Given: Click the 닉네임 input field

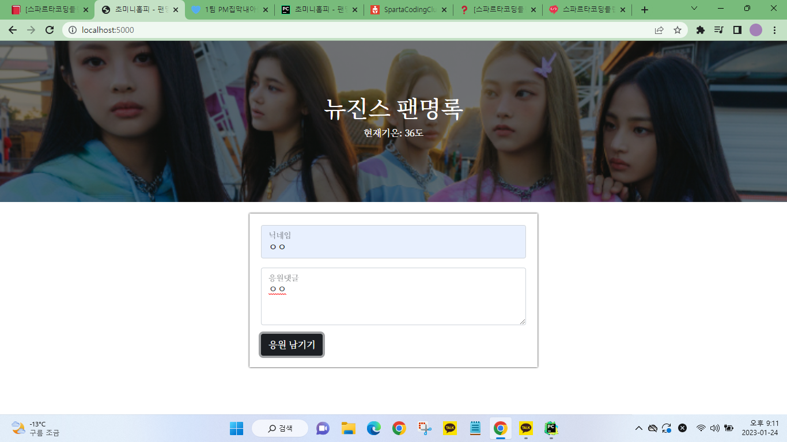Looking at the screenshot, I should pos(393,242).
